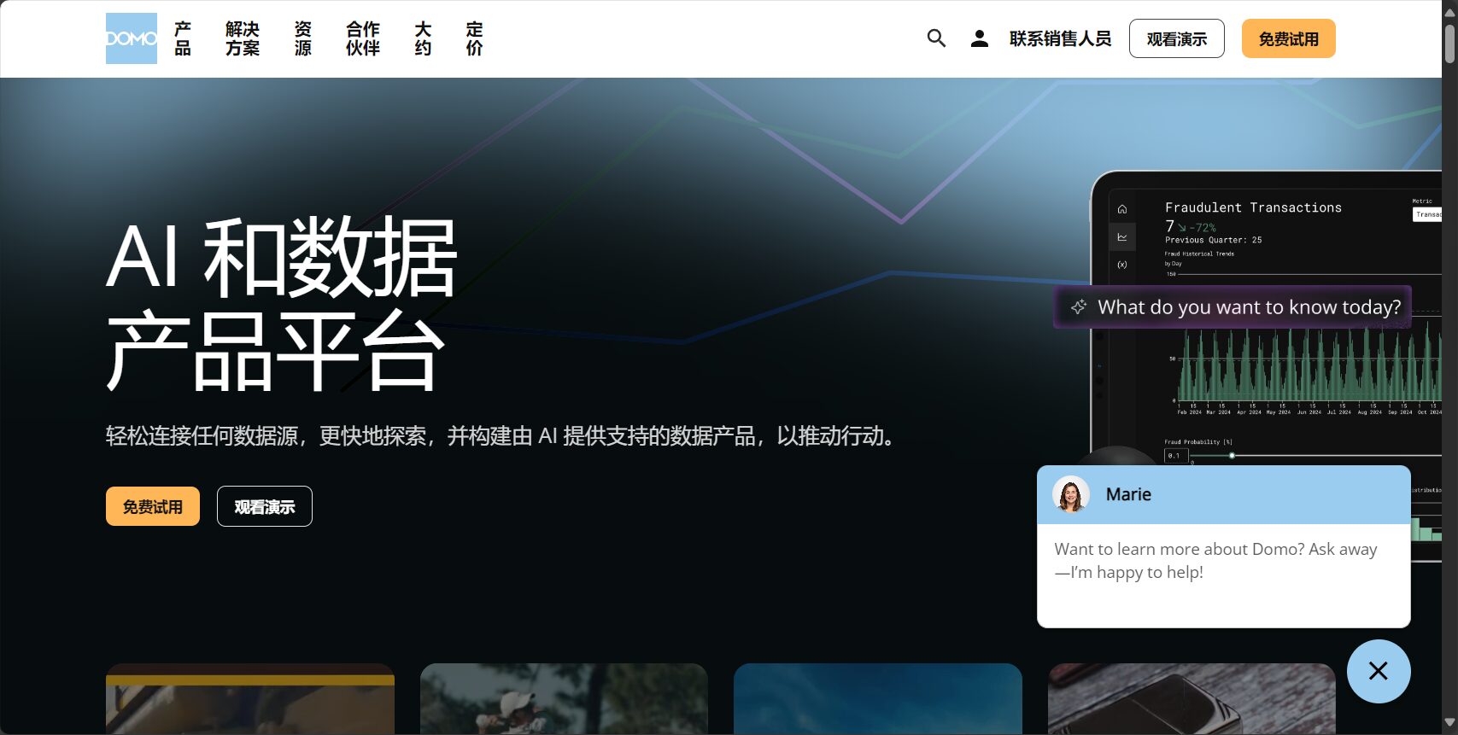
Task: Click the fourth thumbnail card showing a device
Action: (x=1192, y=698)
